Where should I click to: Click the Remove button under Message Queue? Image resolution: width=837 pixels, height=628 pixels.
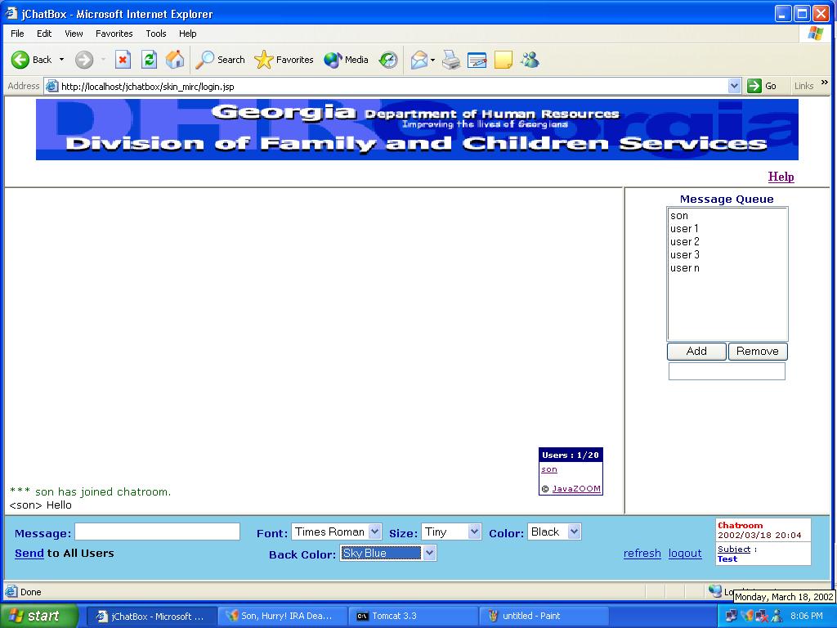758,352
